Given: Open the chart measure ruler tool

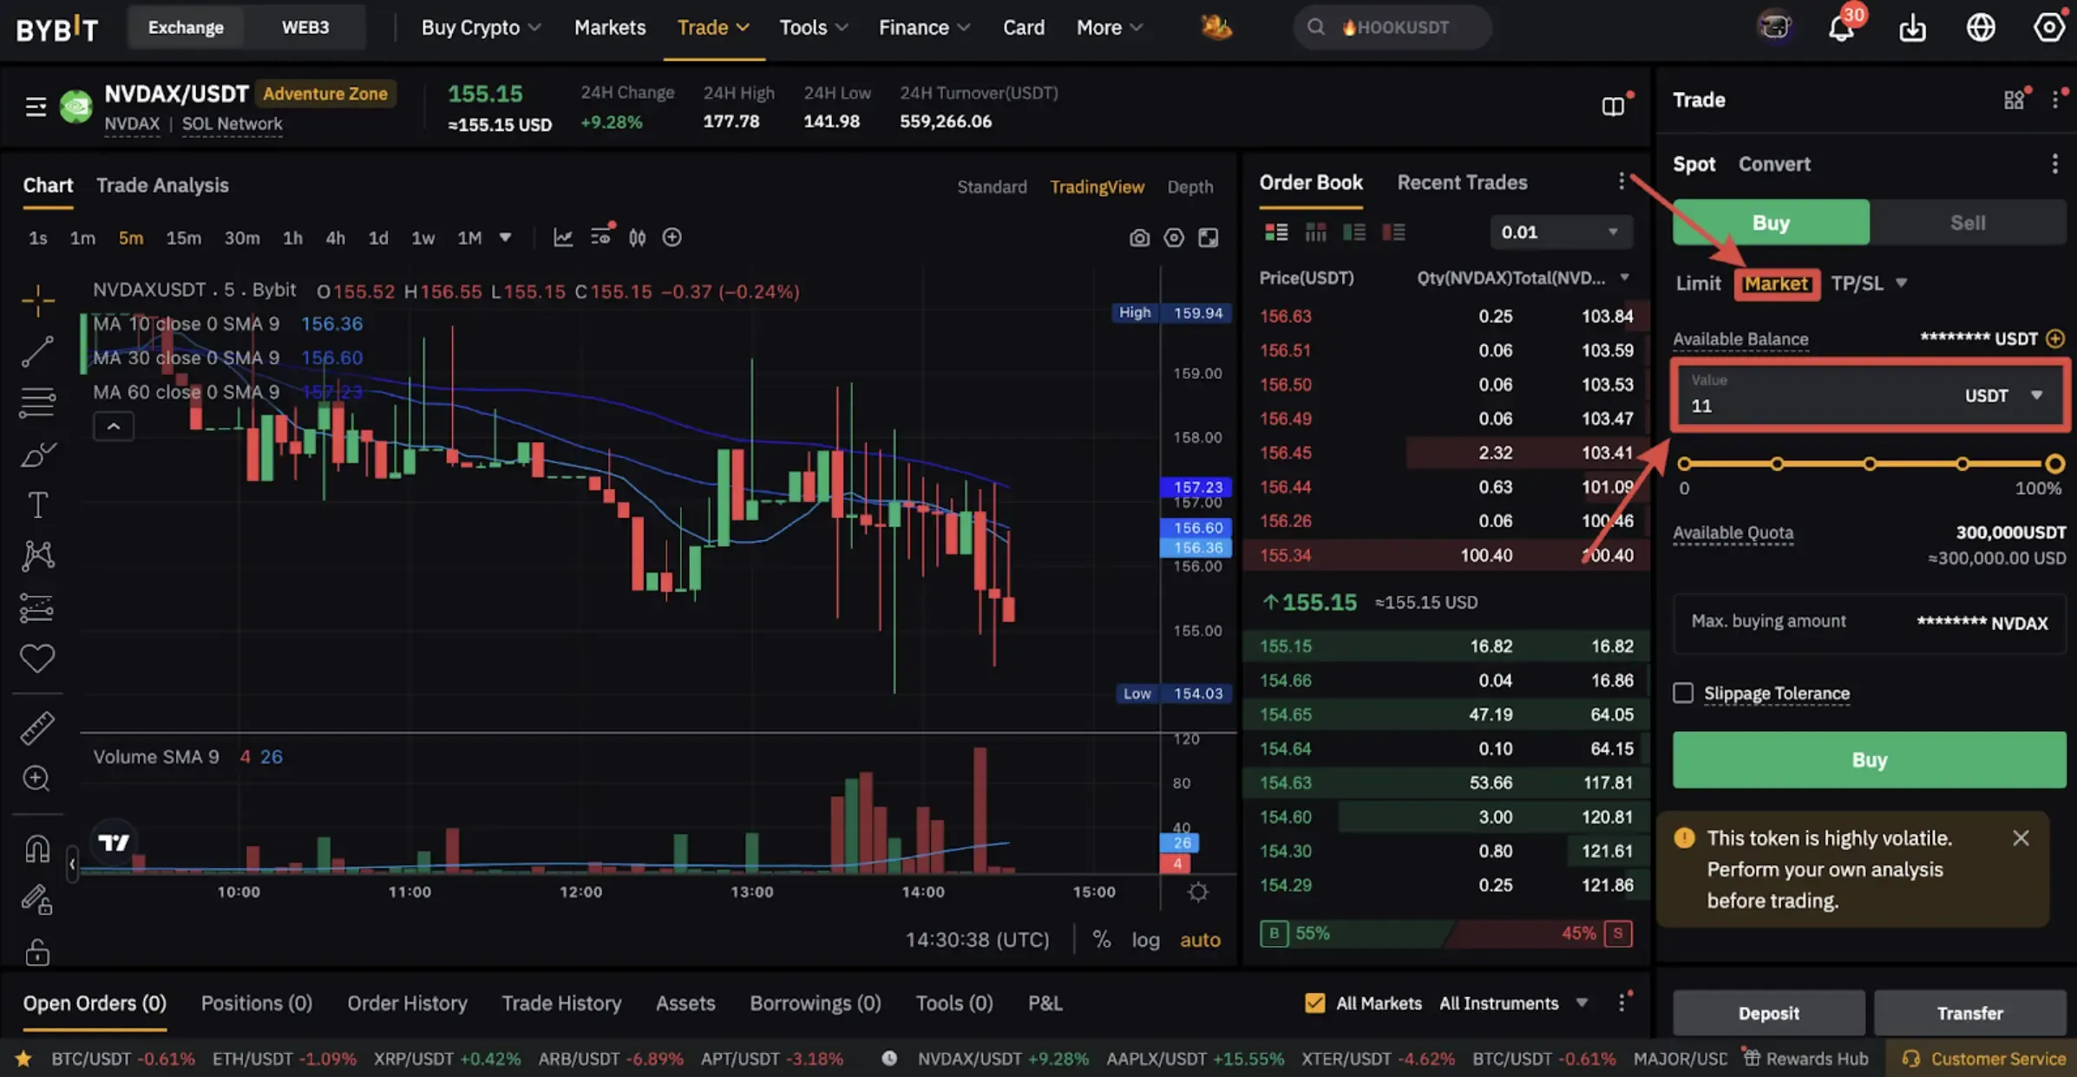Looking at the screenshot, I should 38,728.
